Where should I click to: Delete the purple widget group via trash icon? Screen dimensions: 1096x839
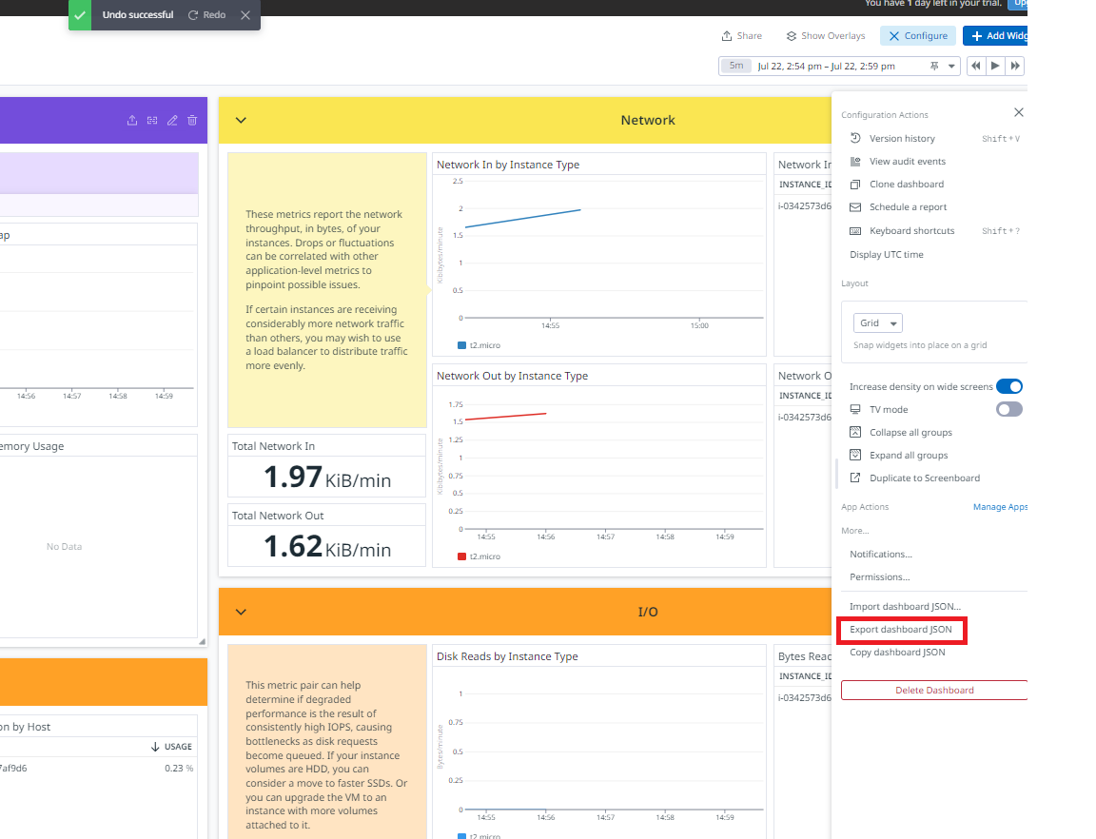tap(193, 120)
